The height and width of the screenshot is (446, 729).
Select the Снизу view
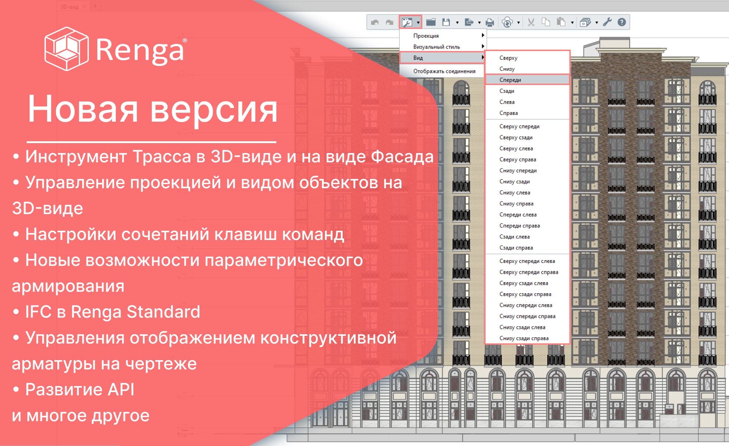527,69
